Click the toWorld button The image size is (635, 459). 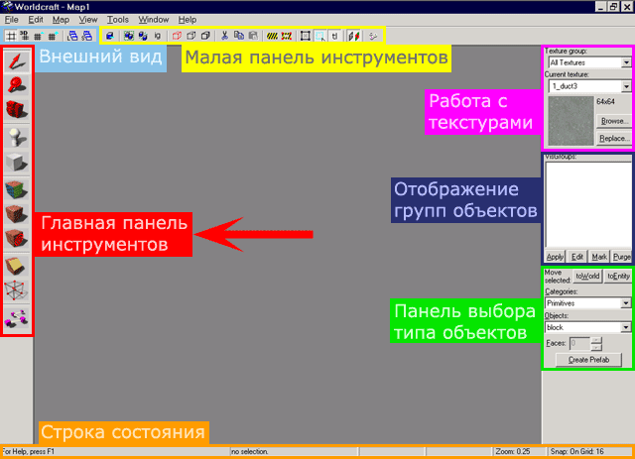coord(587,276)
